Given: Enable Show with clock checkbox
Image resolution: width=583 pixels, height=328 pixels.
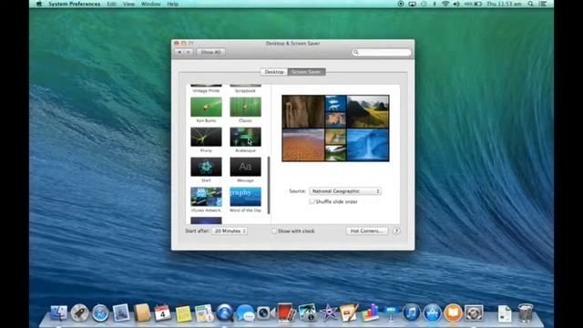Looking at the screenshot, I should 273,231.
